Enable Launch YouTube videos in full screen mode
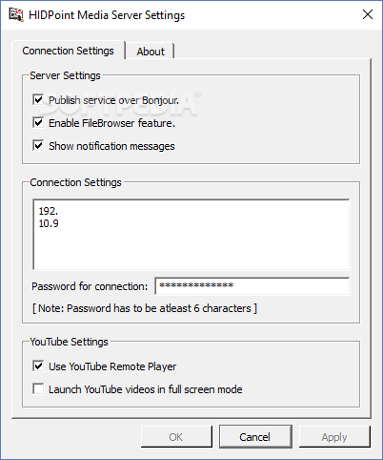 38,389
